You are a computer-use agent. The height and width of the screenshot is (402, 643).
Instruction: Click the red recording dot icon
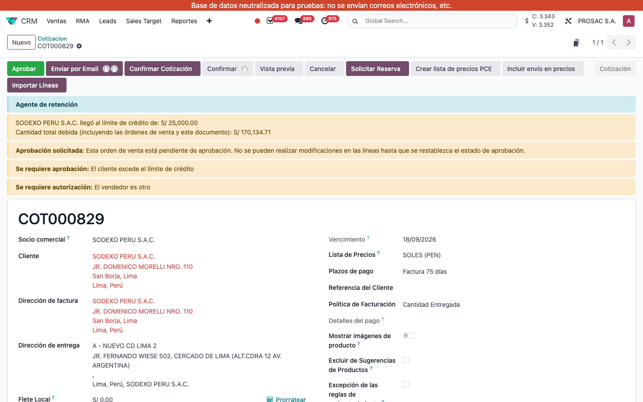click(x=257, y=21)
